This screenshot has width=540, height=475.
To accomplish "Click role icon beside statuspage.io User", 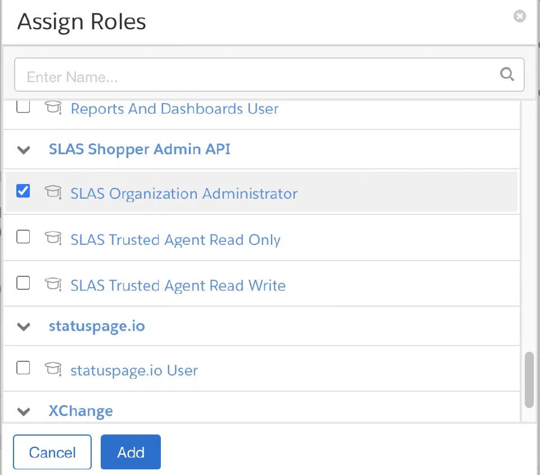I will click(x=53, y=369).
